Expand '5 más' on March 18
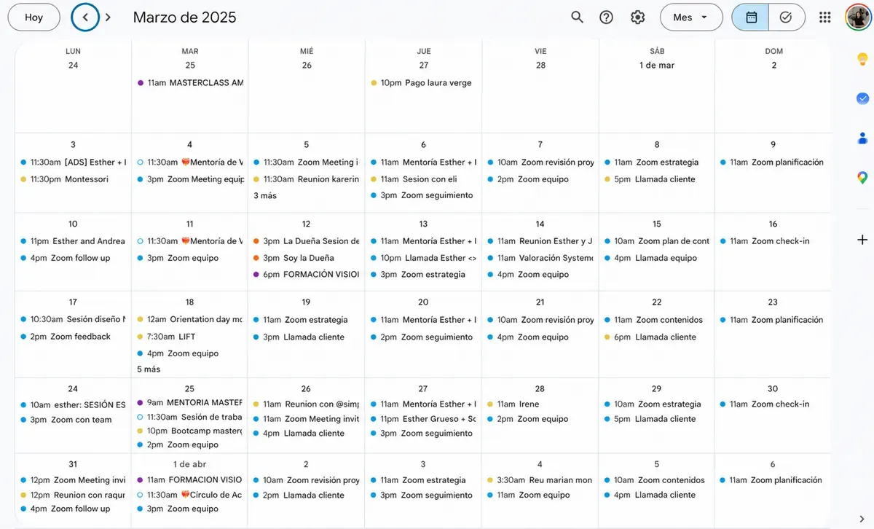The width and height of the screenshot is (874, 529). (149, 369)
